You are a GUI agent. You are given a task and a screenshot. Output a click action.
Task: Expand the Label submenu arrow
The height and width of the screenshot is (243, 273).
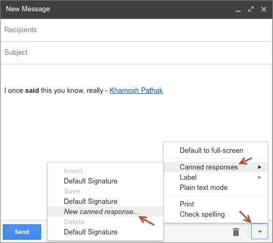click(x=260, y=178)
